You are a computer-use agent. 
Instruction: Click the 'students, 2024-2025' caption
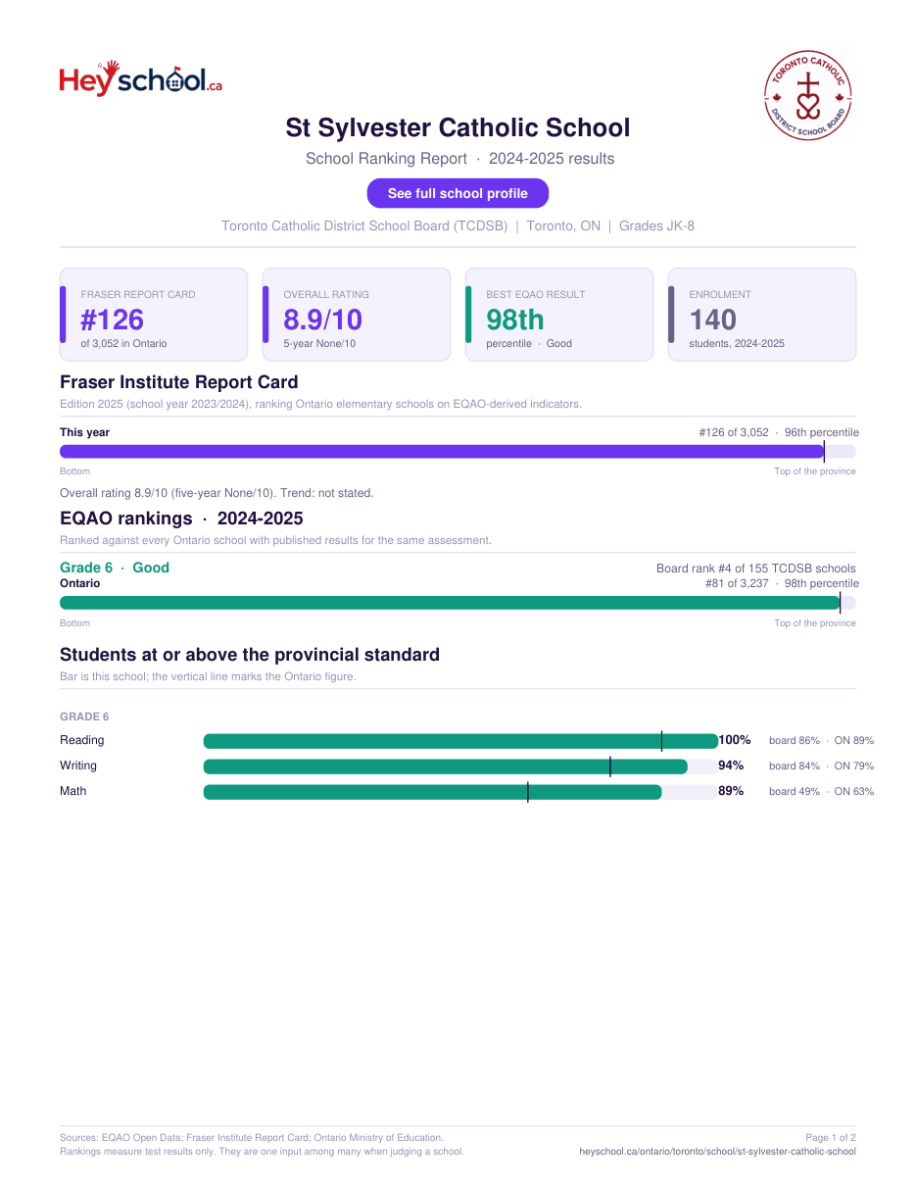point(737,344)
